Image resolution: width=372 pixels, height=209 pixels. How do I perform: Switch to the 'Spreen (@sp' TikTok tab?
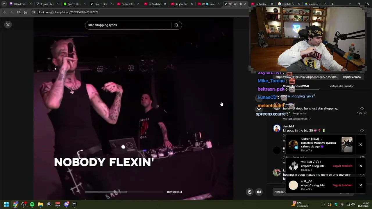(x=101, y=4)
